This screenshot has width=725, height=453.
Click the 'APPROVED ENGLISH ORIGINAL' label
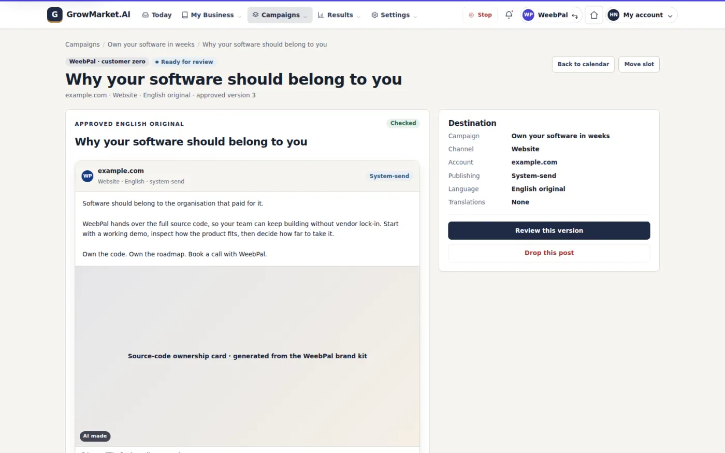point(129,124)
